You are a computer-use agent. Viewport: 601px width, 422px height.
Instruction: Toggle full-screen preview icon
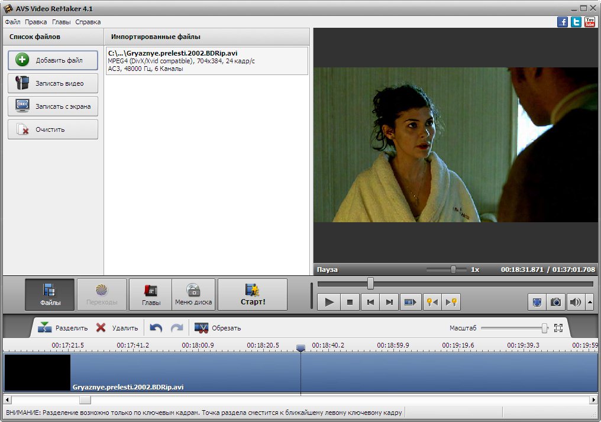tap(537, 302)
